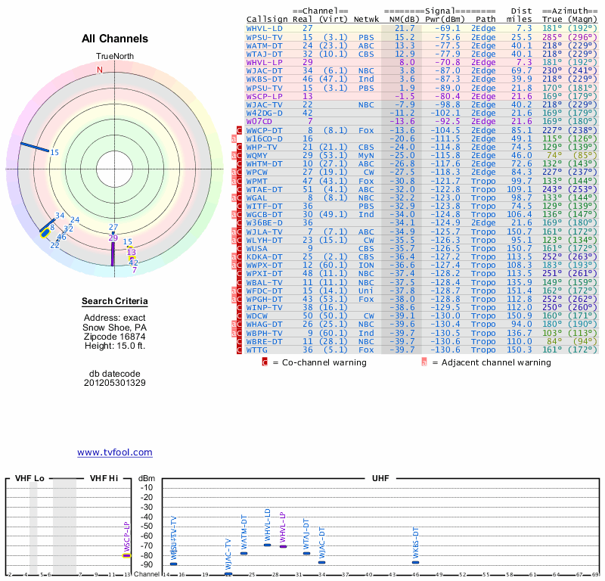Open the www.tvfool.com link
The height and width of the screenshot is (581, 605).
(x=114, y=452)
